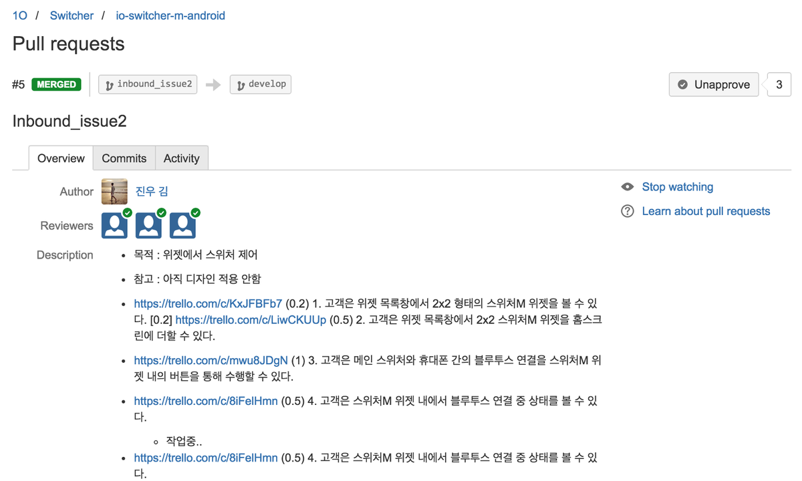Select the Overview tab
The width and height of the screenshot is (802, 481).
(61, 158)
